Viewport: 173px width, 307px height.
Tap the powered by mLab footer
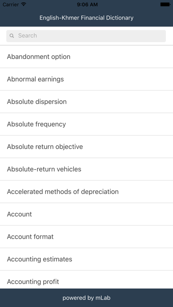click(x=86, y=298)
